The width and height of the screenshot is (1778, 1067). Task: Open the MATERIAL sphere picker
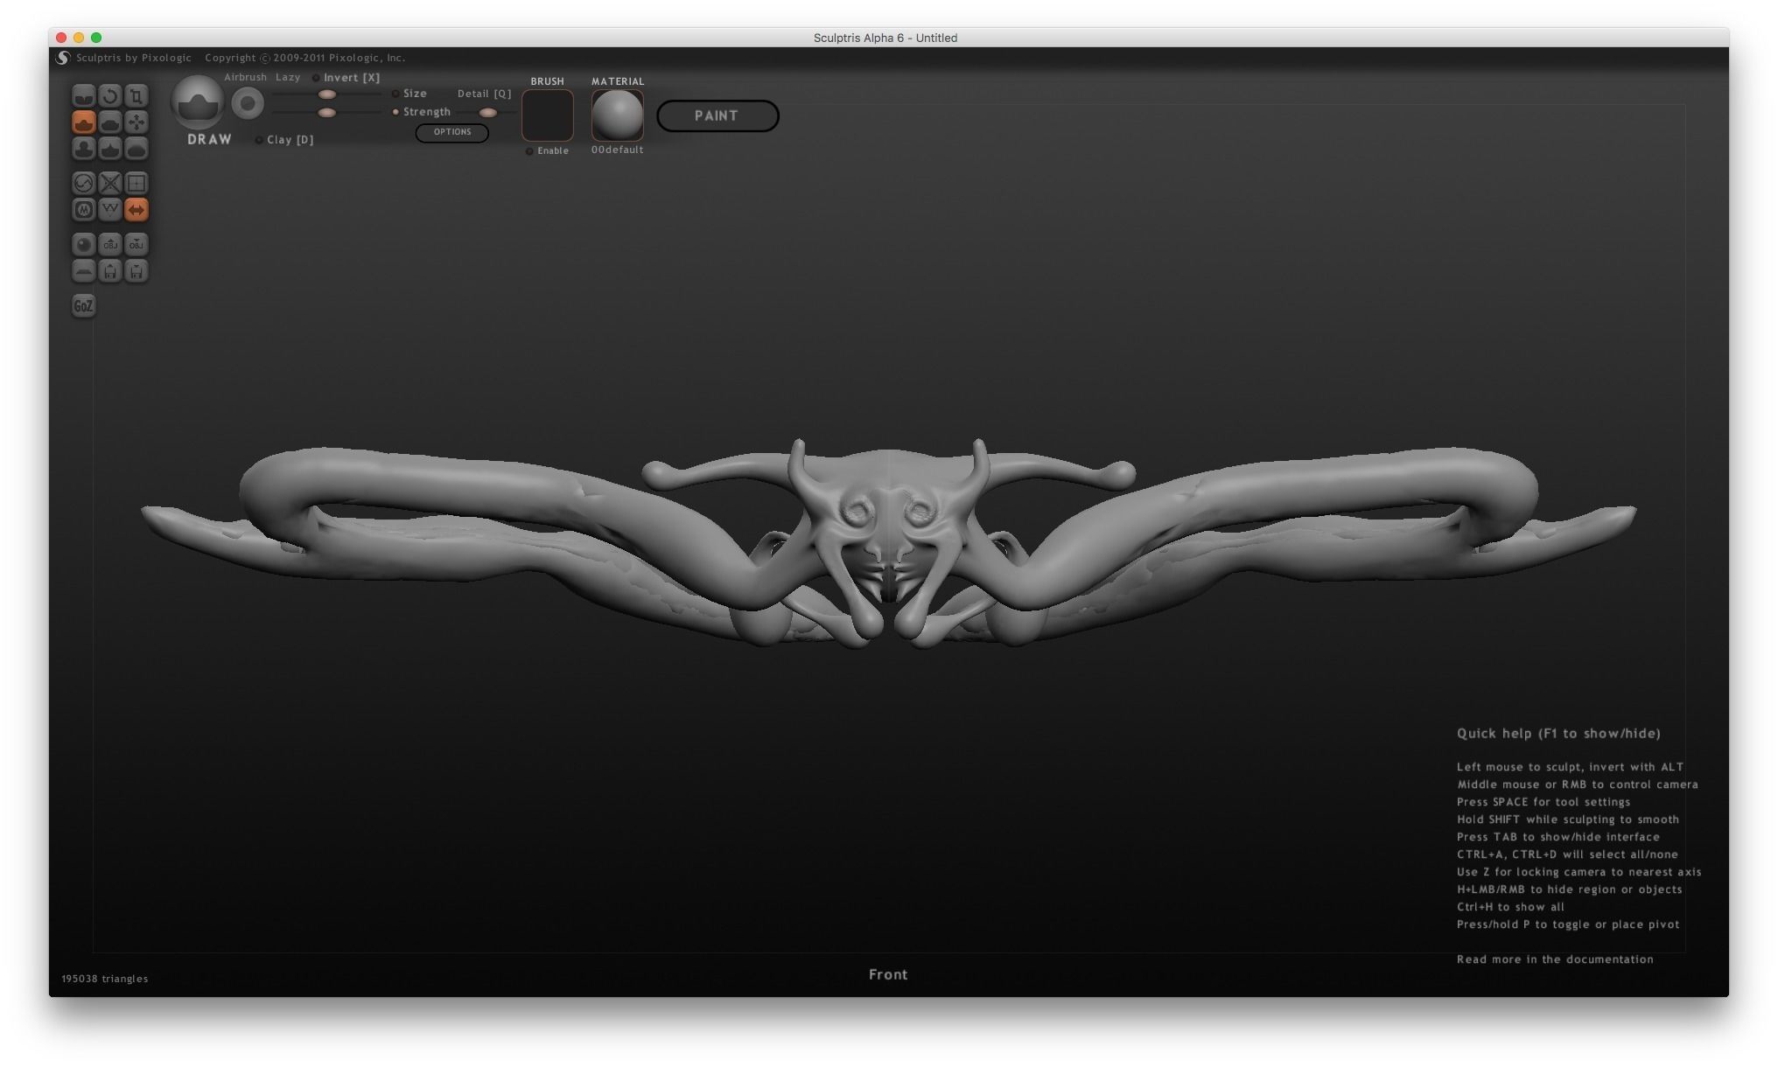pos(618,115)
